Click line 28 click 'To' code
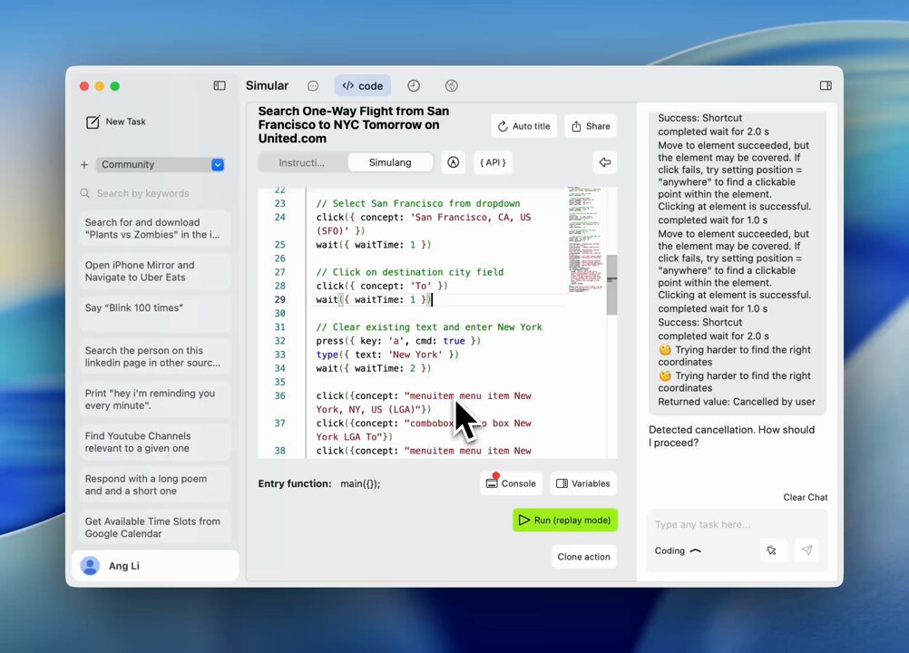Viewport: 909px width, 653px height. pos(381,286)
